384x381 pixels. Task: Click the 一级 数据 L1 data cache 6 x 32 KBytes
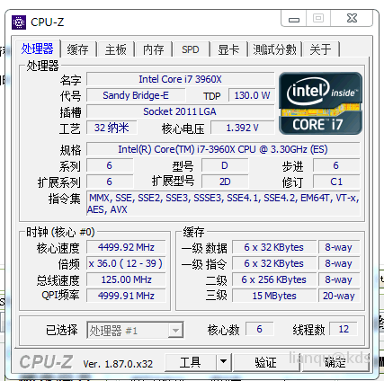pos(274,247)
